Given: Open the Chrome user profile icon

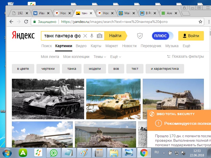Looking at the screenshot, I should point(184,8).
